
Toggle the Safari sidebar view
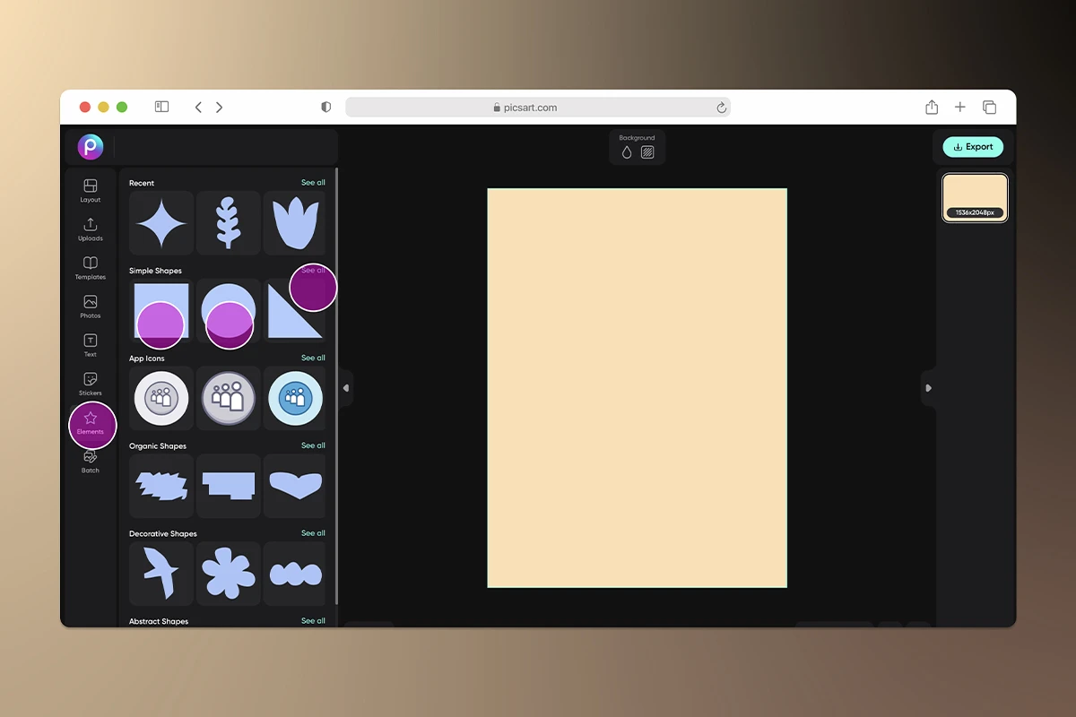(161, 107)
